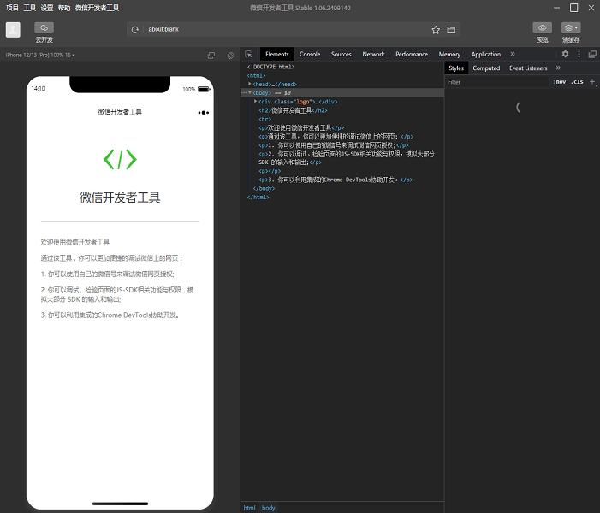600x513 pixels.
Task: Click the rotate device icon
Action: click(x=230, y=56)
